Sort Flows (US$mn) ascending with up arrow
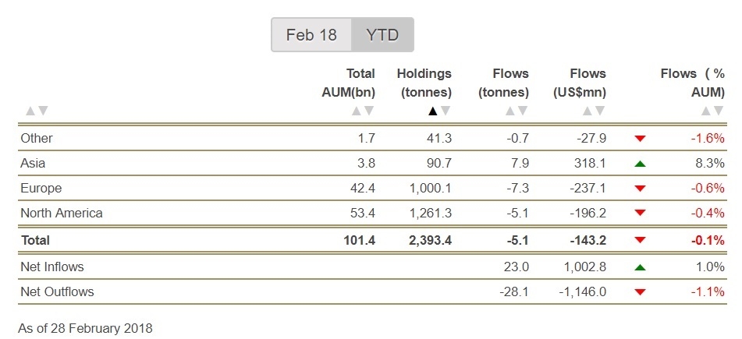This screenshot has height=339, width=742. coord(588,111)
